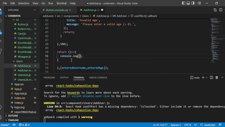This screenshot has width=225, height=127.
Task: Open customize layout icon
Action: [x=199, y=3]
